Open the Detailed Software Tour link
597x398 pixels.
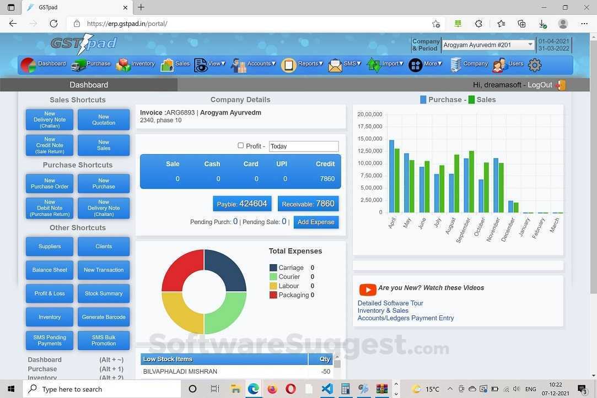tap(390, 303)
